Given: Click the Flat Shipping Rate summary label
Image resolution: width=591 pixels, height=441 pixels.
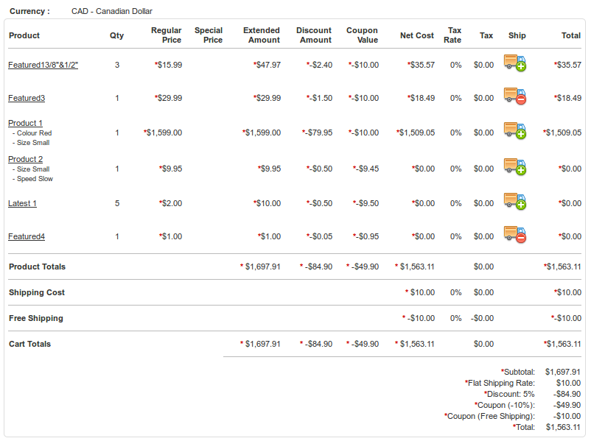Looking at the screenshot, I should tap(501, 383).
